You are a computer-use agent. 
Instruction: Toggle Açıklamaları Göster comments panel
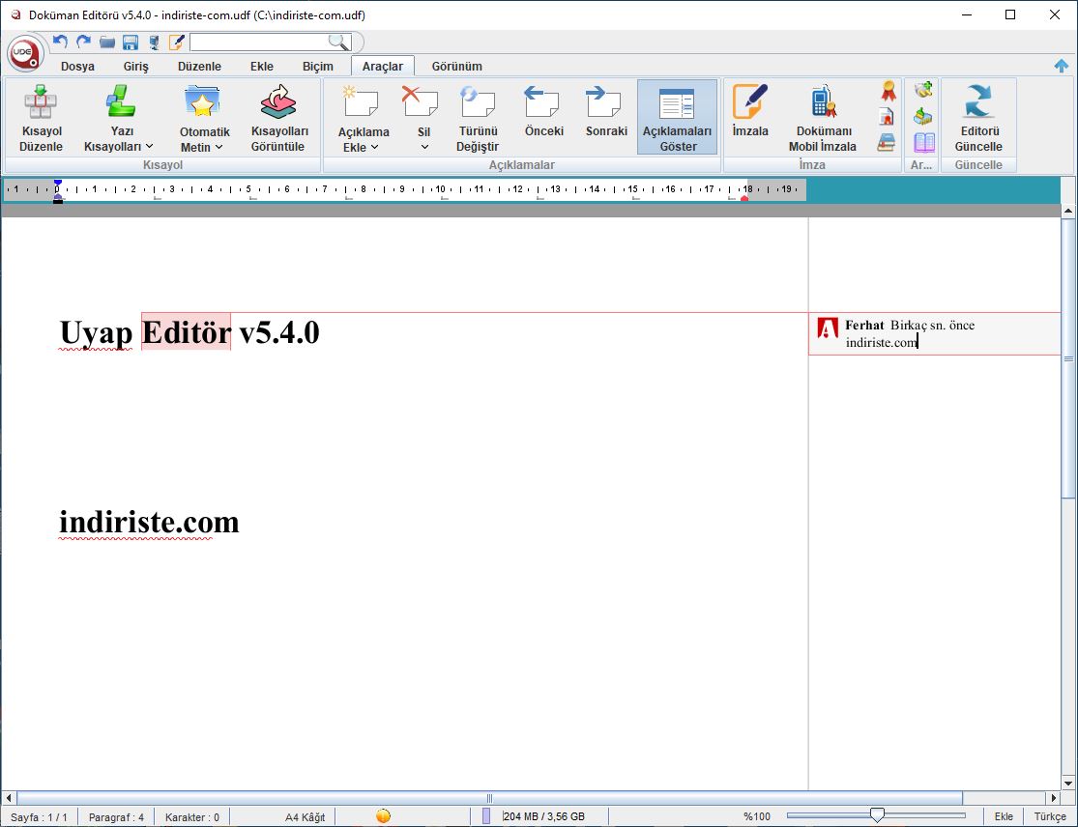(677, 118)
